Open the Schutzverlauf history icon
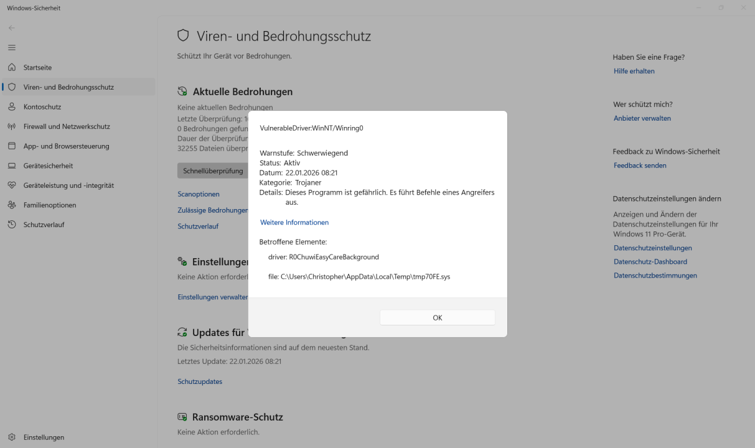 11,225
